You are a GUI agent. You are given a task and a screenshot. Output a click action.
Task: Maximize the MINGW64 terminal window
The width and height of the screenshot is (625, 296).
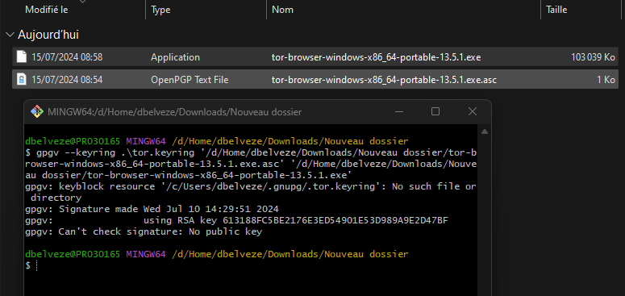tap(435, 111)
